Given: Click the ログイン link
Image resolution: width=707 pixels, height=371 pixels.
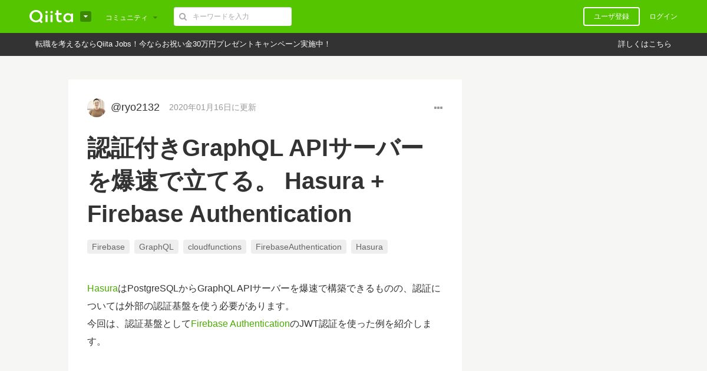Looking at the screenshot, I should pos(663,16).
